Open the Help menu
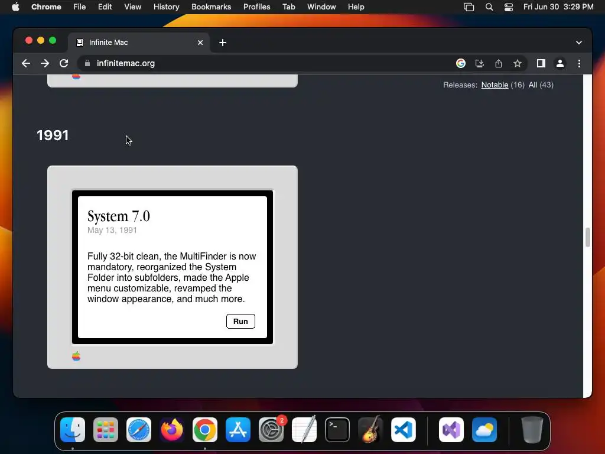 [x=356, y=7]
